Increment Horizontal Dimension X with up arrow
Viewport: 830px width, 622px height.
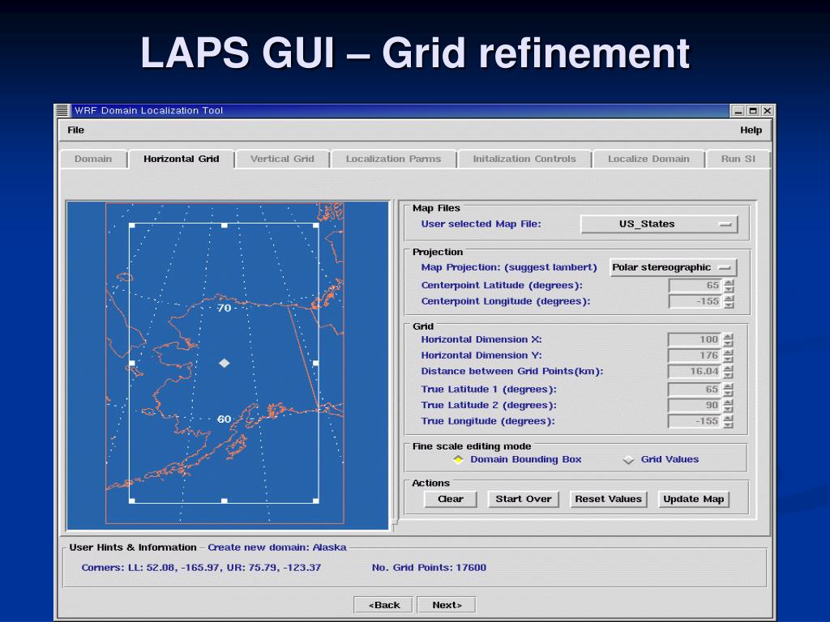tap(729, 336)
